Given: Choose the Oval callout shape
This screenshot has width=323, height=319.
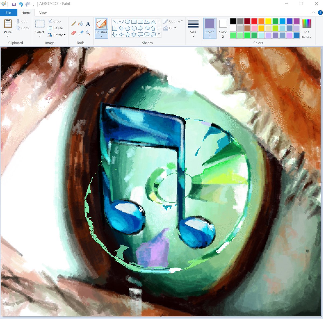Looking at the screenshot, I should [147, 34].
